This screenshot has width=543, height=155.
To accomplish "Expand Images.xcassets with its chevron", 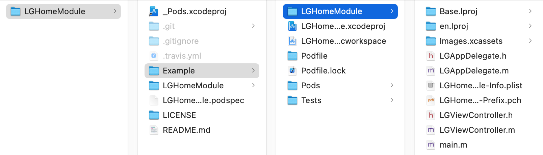I will pos(530,41).
